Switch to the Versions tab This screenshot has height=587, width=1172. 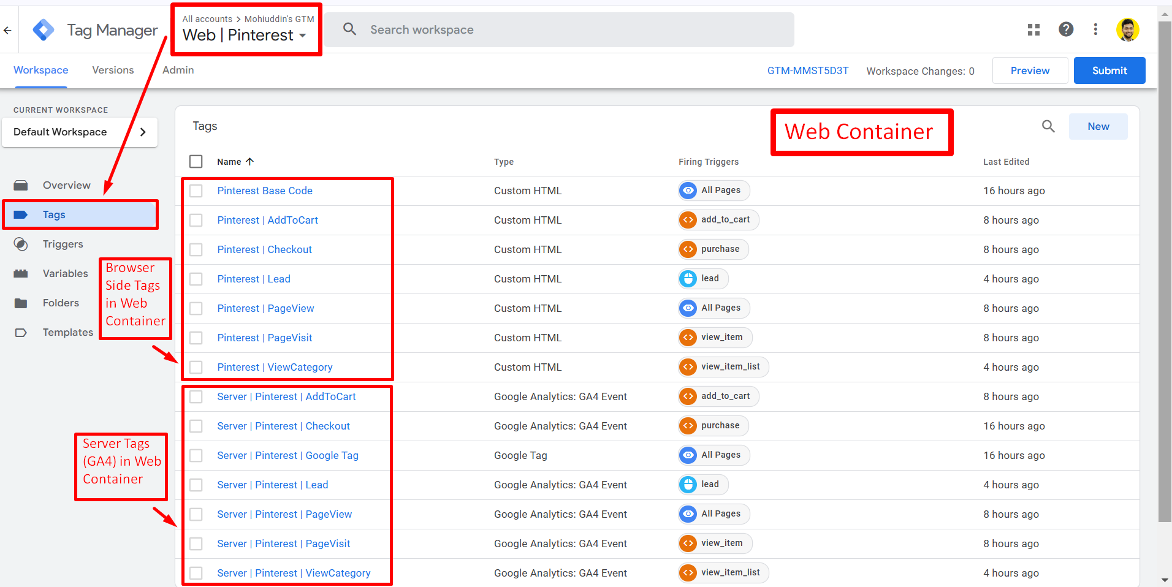tap(113, 70)
